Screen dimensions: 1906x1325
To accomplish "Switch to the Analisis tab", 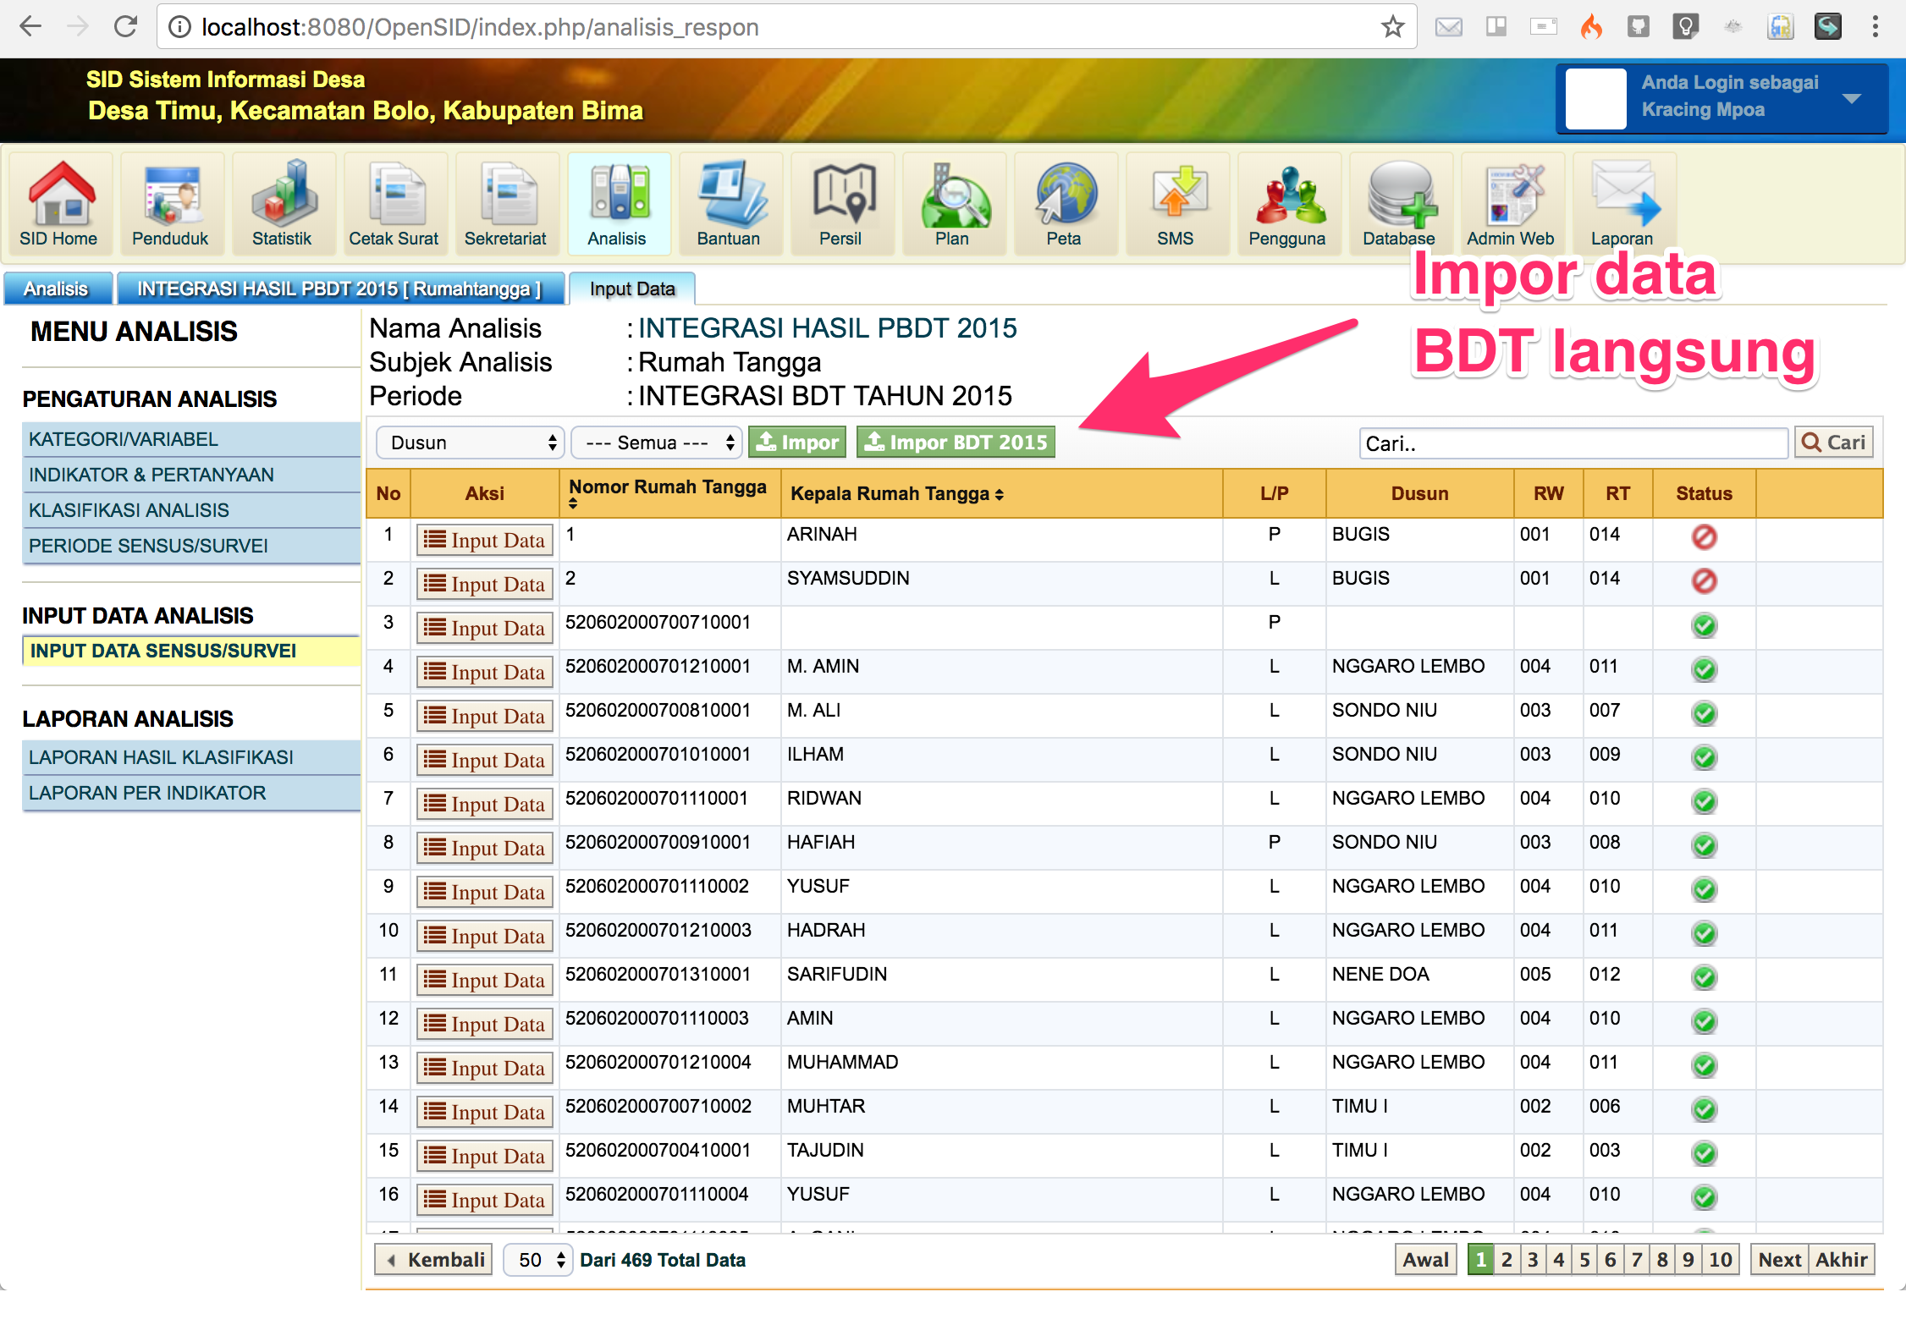I will tap(57, 289).
